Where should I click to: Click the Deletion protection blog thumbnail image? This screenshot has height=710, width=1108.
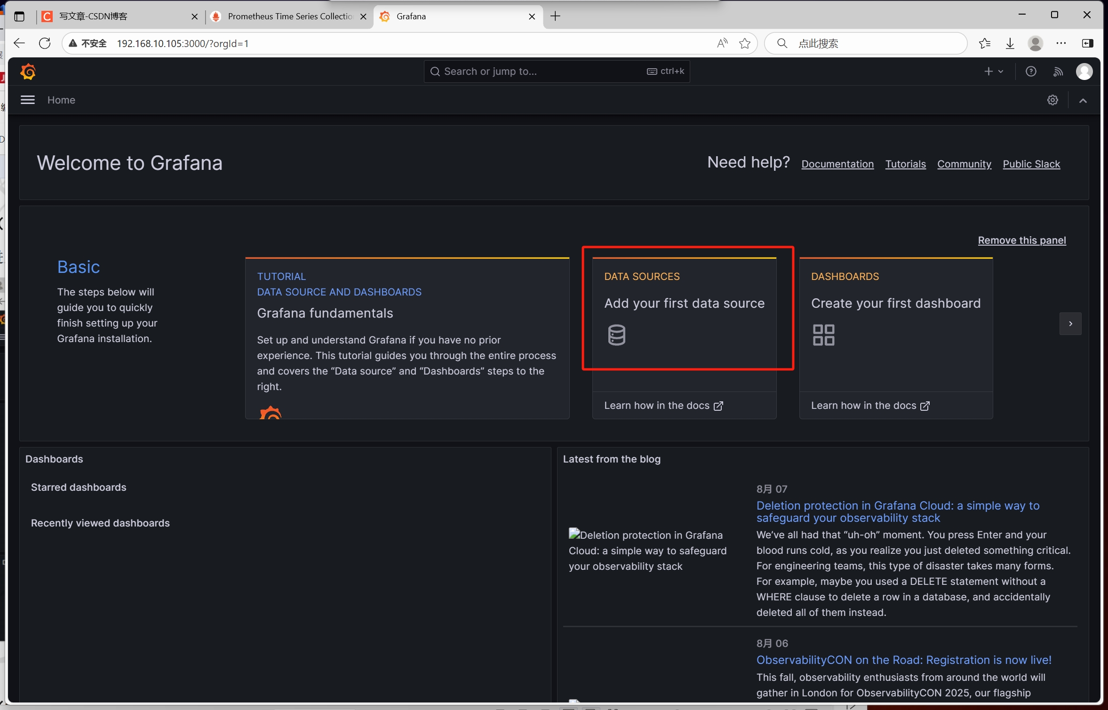pos(648,550)
